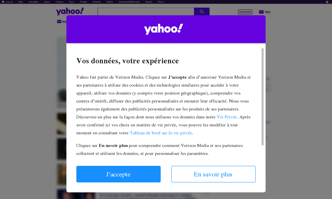Expand the Plus dropdown menu
This screenshot has width=332, height=199.
(161, 2)
